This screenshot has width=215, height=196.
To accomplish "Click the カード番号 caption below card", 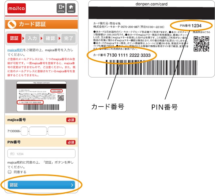I will click(107, 107).
